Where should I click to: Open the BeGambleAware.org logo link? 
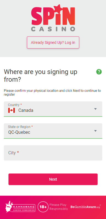click(x=86, y=207)
